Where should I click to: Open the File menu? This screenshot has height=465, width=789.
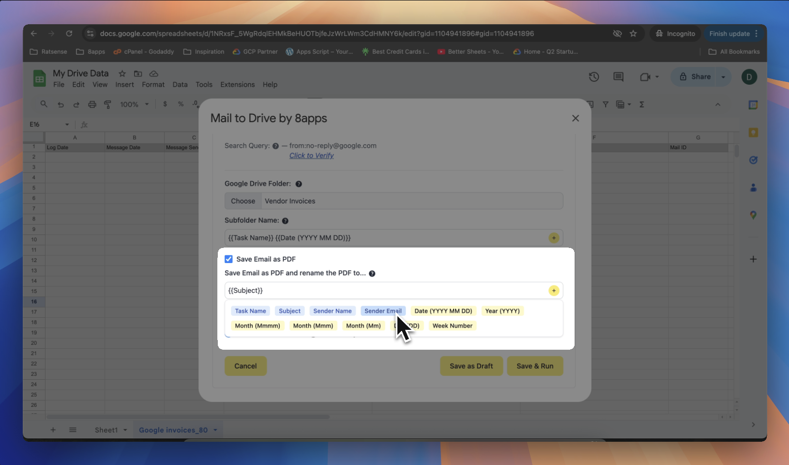pos(59,84)
